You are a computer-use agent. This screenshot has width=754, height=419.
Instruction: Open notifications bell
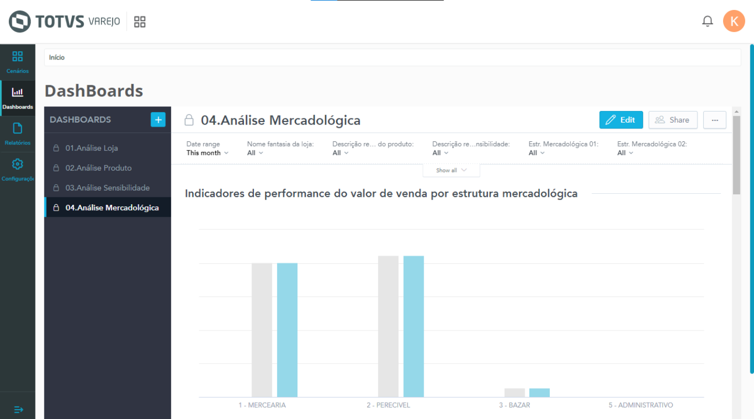click(707, 21)
